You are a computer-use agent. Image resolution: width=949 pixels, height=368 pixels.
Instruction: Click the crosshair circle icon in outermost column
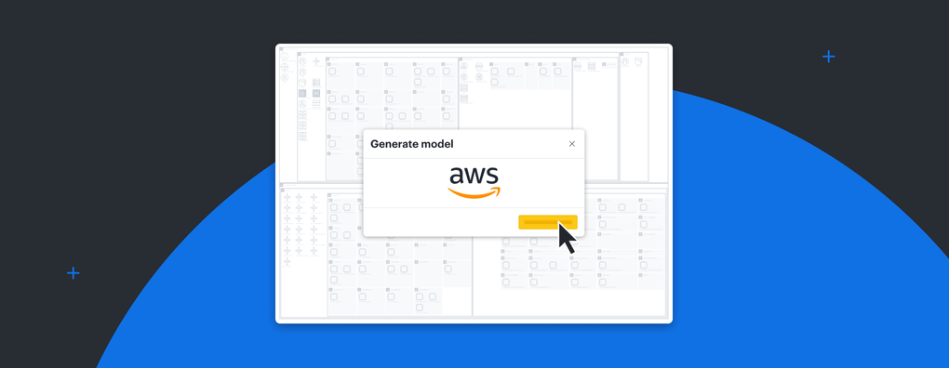(x=285, y=67)
